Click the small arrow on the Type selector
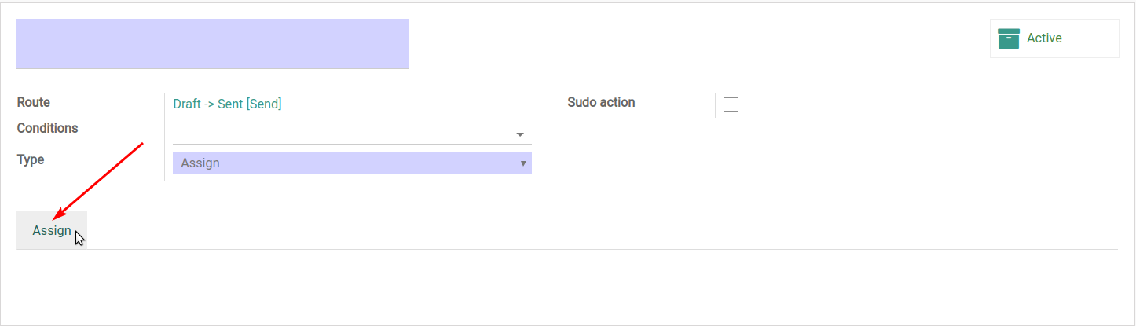The width and height of the screenshot is (1136, 326). 522,163
